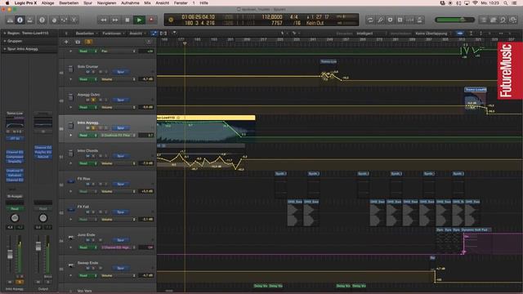This screenshot has height=294, width=523.
Task: Click the Read button on Intro Arpegg channel strip
Action: [x=15, y=209]
